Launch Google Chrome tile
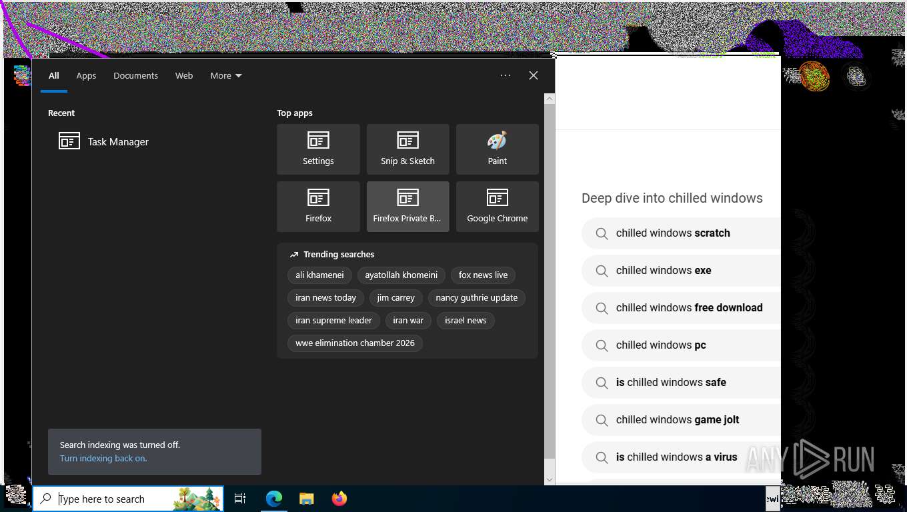 [497, 207]
